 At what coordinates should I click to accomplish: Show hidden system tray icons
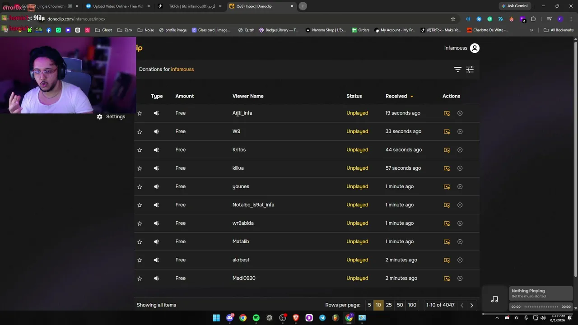click(x=497, y=318)
